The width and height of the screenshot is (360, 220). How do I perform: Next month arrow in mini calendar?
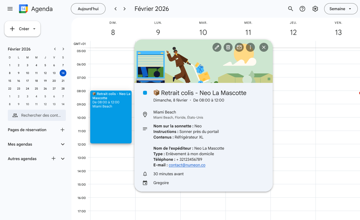coord(63,49)
